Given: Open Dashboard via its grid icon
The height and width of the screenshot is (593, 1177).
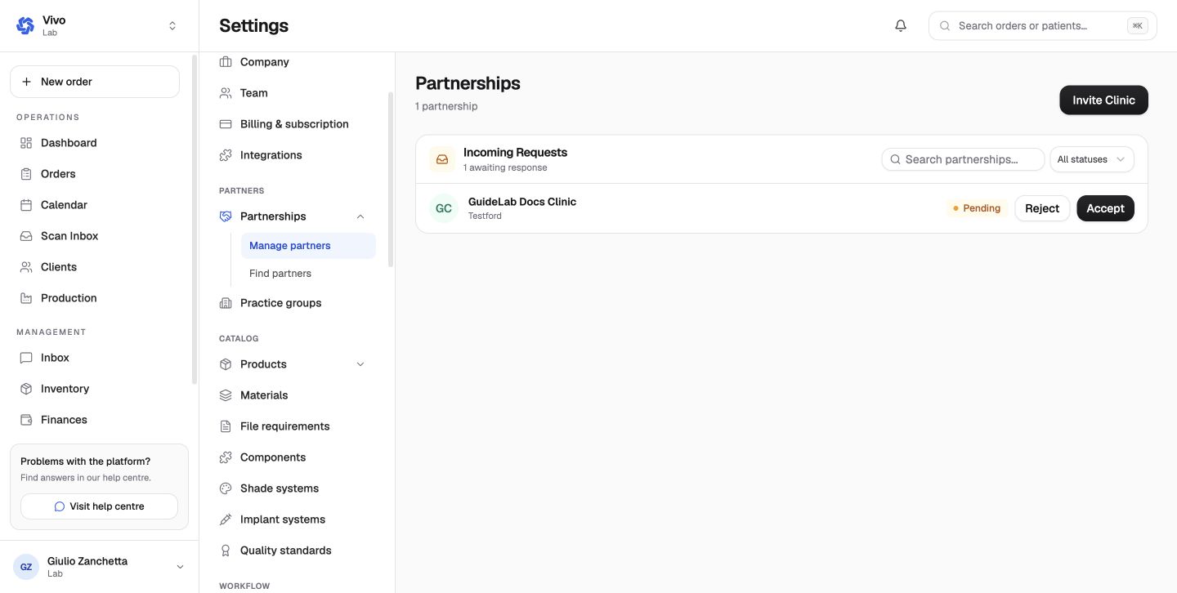Looking at the screenshot, I should [x=26, y=143].
